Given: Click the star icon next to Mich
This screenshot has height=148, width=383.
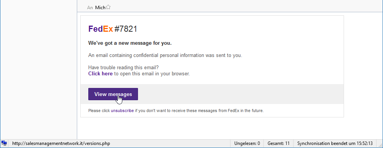Looking at the screenshot, I should (108, 7).
